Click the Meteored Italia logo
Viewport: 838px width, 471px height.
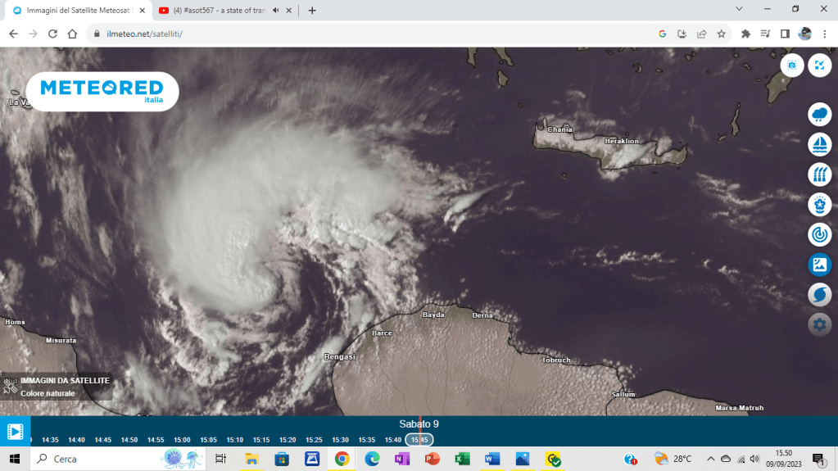(102, 91)
